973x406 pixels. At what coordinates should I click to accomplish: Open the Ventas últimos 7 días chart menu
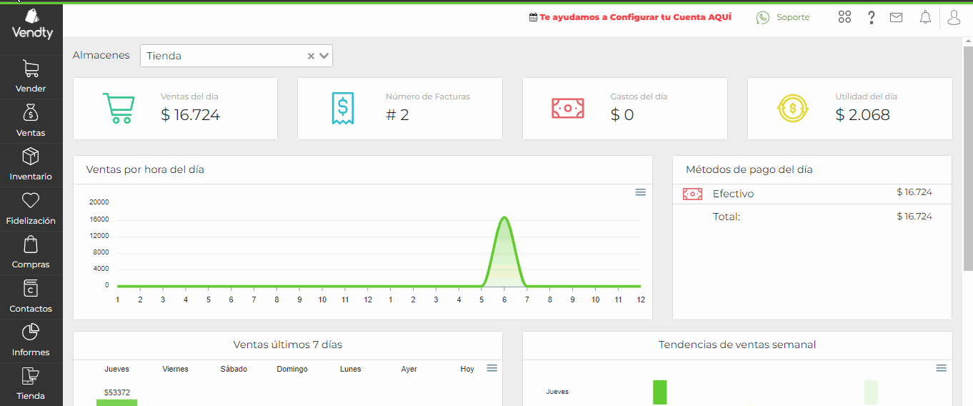(x=492, y=368)
